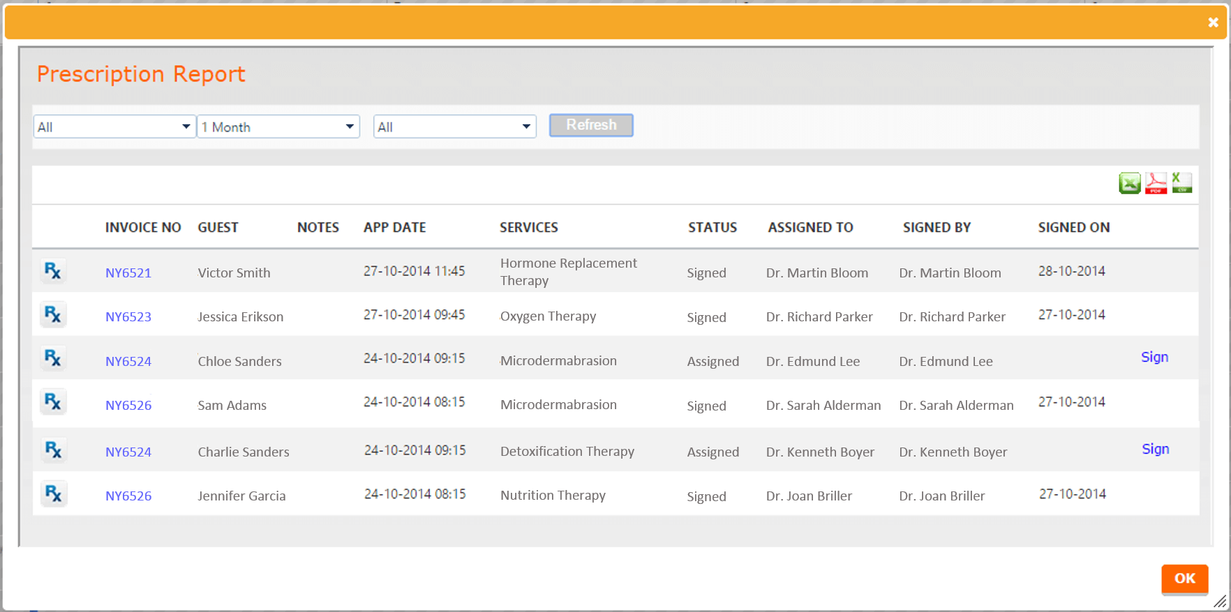This screenshot has width=1231, height=612.
Task: Select guest name Jennifer Garcia
Action: click(241, 496)
